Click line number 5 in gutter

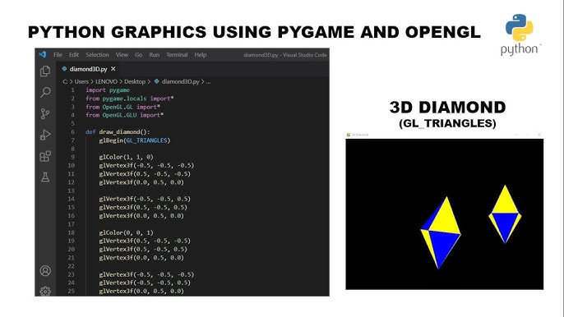(73, 123)
